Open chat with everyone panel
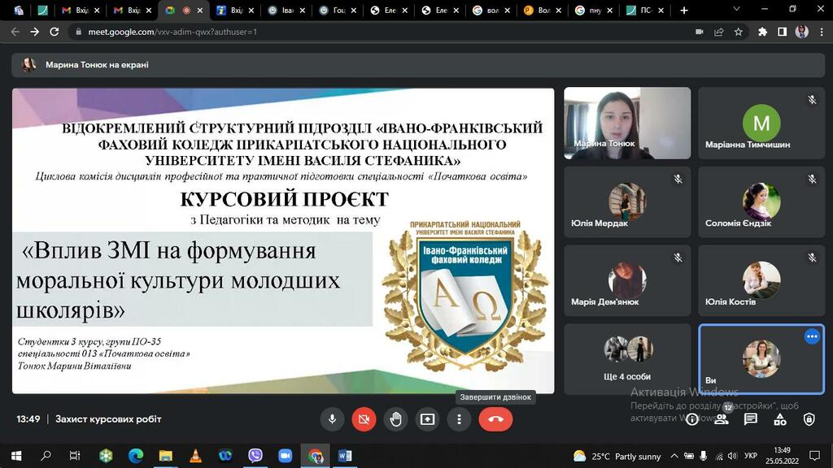This screenshot has width=833, height=468. coord(751,419)
